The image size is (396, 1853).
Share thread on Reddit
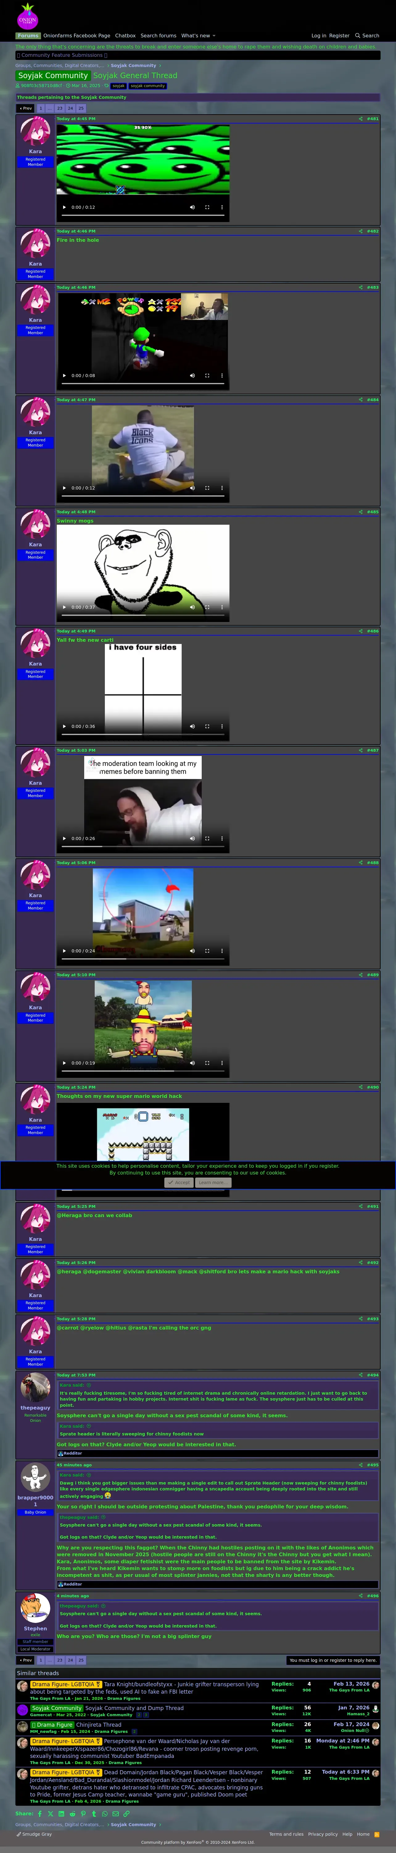72,1813
